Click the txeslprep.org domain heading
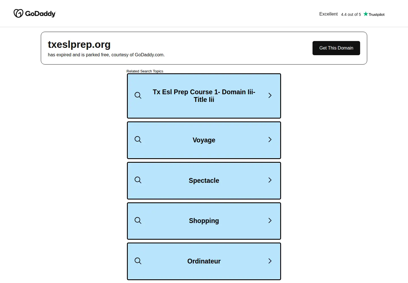 pos(79,45)
